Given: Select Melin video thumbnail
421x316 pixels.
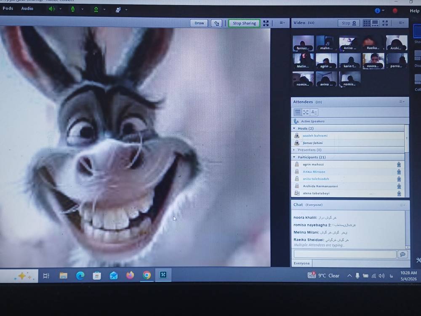Looking at the screenshot, I should [x=303, y=61].
